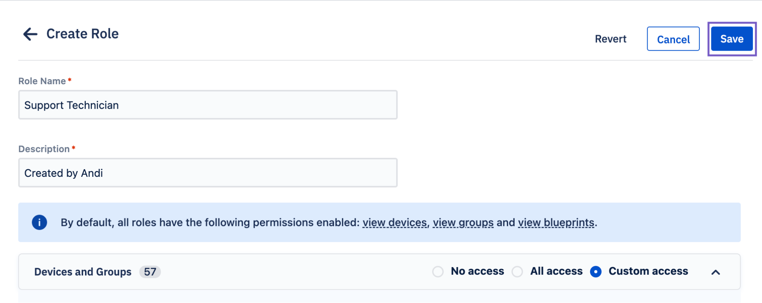Go back using the left arrow icon
Viewport: 762px width, 303px height.
tap(30, 34)
